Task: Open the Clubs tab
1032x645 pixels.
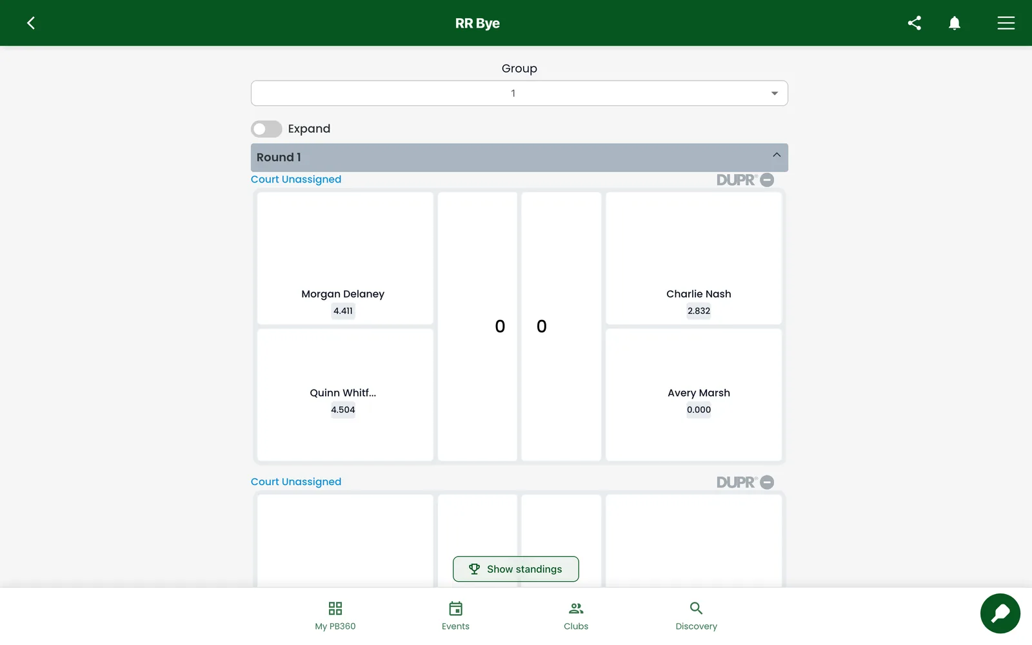Action: pos(576,616)
